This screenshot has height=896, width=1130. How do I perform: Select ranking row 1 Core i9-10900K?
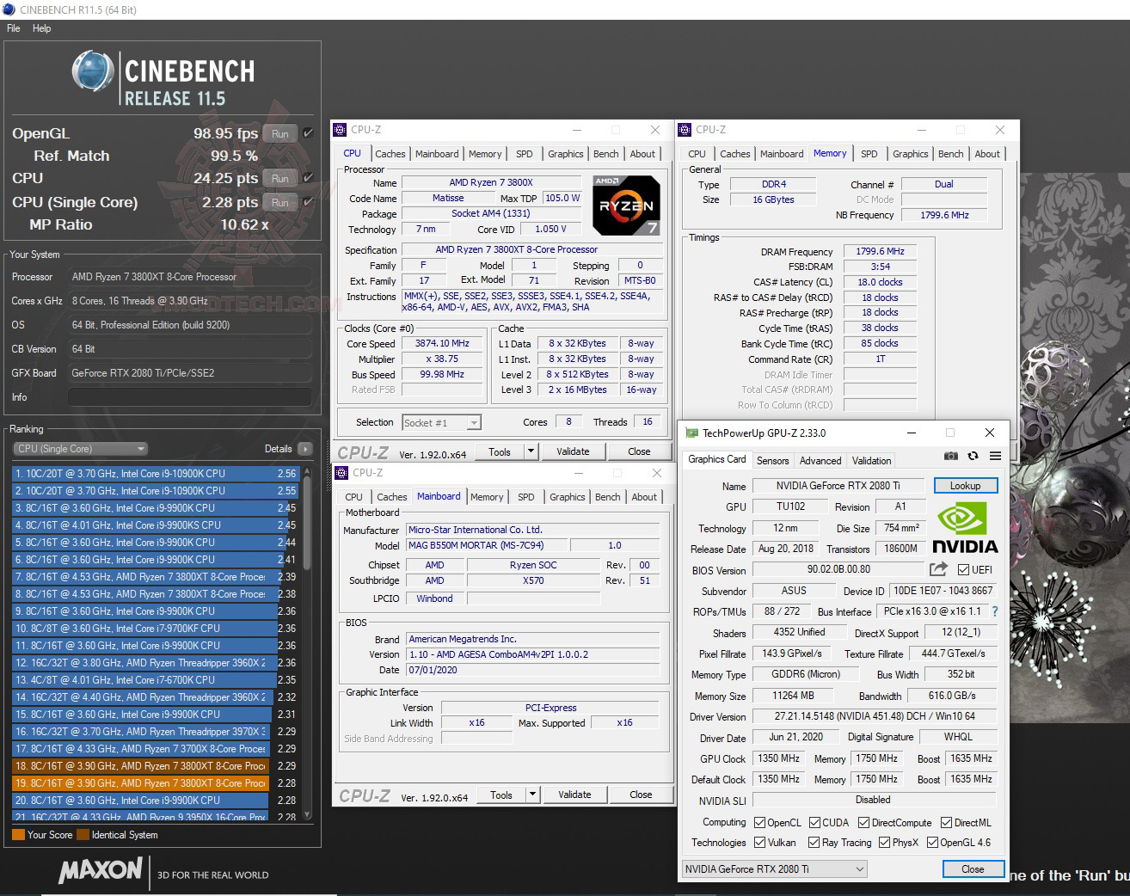155,474
